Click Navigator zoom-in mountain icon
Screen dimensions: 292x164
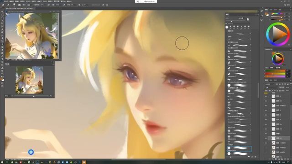(51, 96)
